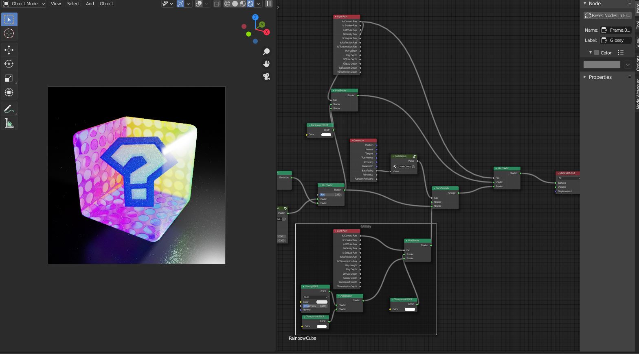The width and height of the screenshot is (639, 354).
Task: Collapse the Color subpanel triangle
Action: (x=590, y=52)
